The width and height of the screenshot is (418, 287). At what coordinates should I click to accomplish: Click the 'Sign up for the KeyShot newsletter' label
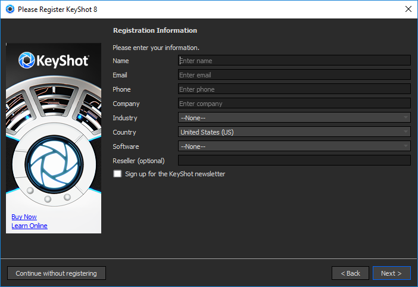tap(175, 174)
